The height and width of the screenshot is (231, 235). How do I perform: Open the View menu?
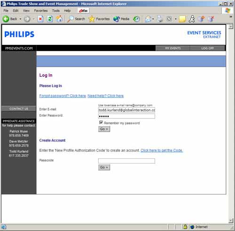[26, 10]
